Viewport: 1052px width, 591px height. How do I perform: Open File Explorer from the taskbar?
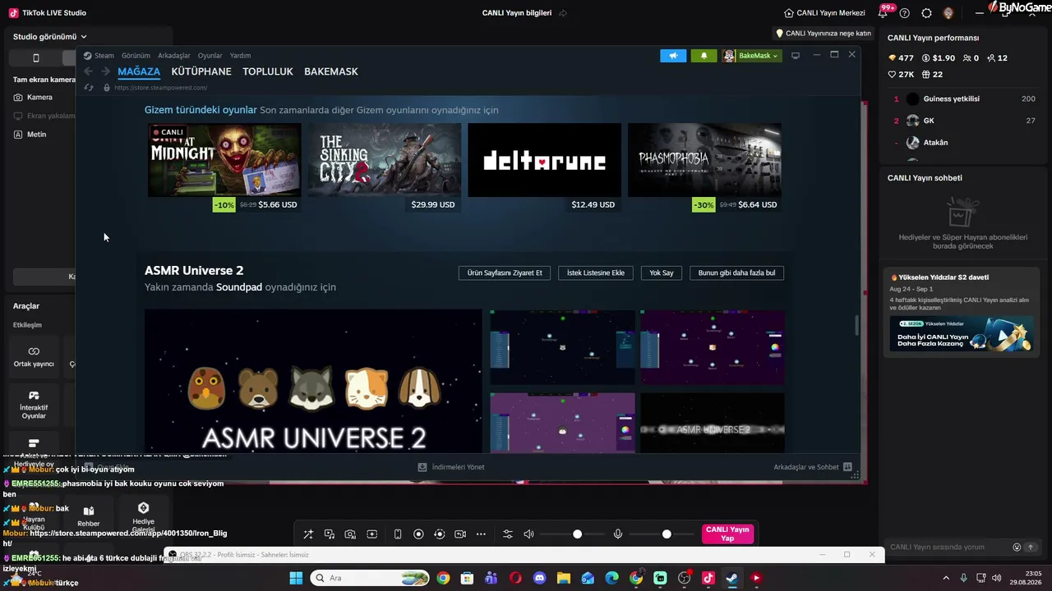tap(564, 578)
